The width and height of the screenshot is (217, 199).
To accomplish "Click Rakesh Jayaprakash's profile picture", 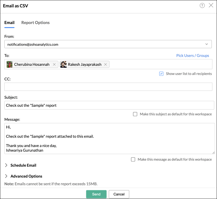I will (63, 64).
